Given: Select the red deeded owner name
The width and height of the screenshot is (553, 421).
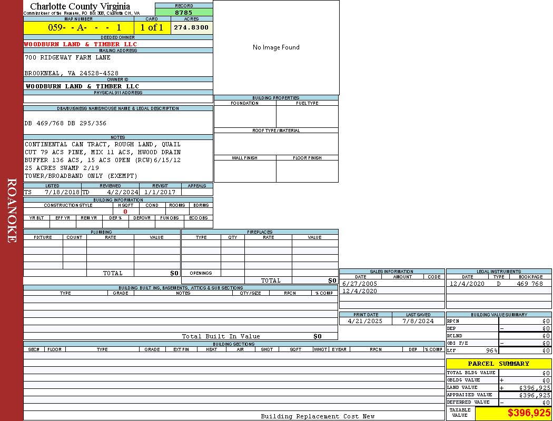Looking at the screenshot, I should 81,44.
